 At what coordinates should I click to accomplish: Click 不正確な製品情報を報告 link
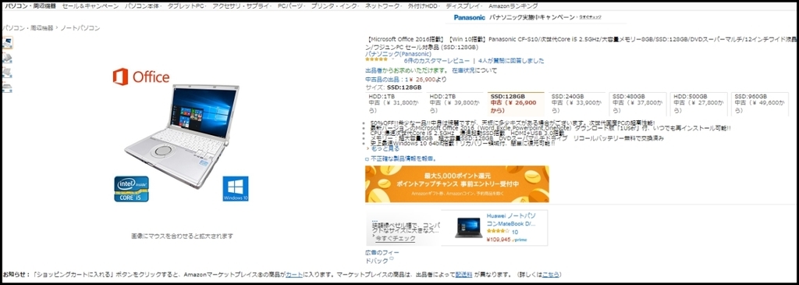coord(403,159)
